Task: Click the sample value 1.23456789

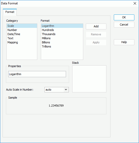Action: (56, 106)
